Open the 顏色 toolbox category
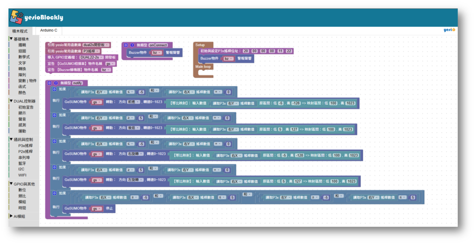 pos(22,93)
